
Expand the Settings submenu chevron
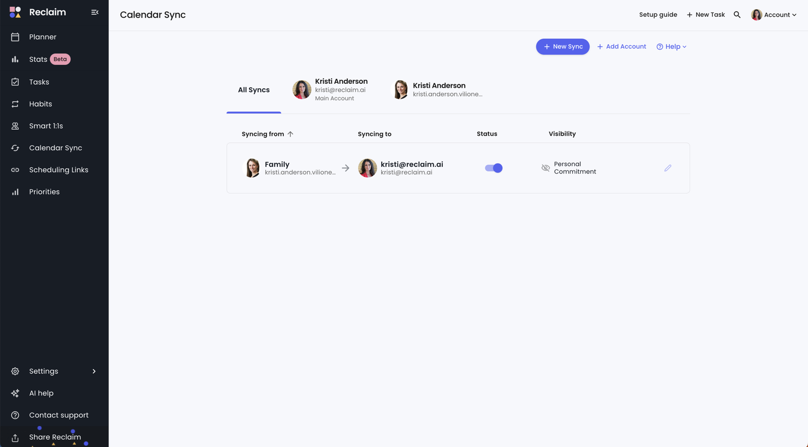pyautogui.click(x=94, y=371)
